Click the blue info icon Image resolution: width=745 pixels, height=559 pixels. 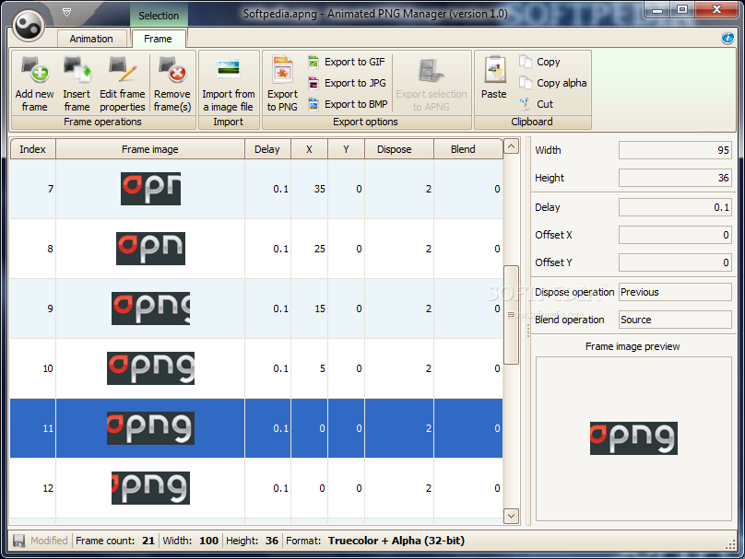click(727, 38)
